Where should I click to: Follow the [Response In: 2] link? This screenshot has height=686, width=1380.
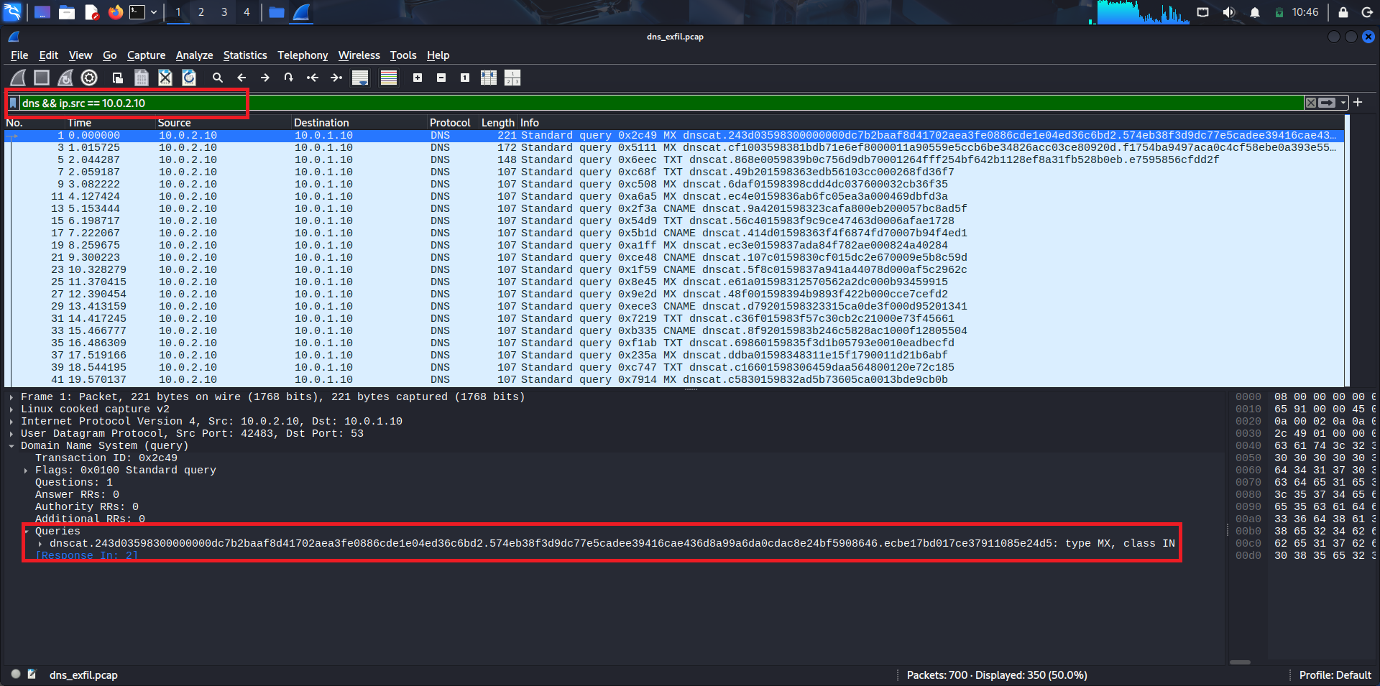coord(88,555)
